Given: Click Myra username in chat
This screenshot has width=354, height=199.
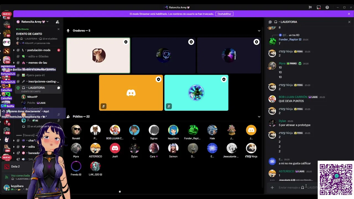Looking at the screenshot, I should 282,64.
